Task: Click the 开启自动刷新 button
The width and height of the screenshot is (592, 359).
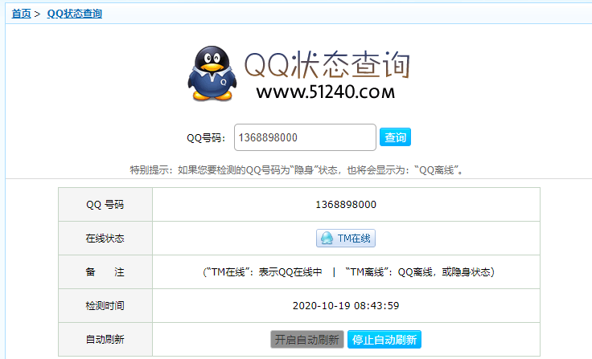Action: point(307,340)
